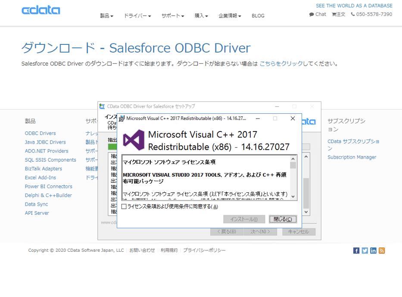Screen dimensions: 402x297
Task: Open the BLOG menu item
Action: click(258, 16)
